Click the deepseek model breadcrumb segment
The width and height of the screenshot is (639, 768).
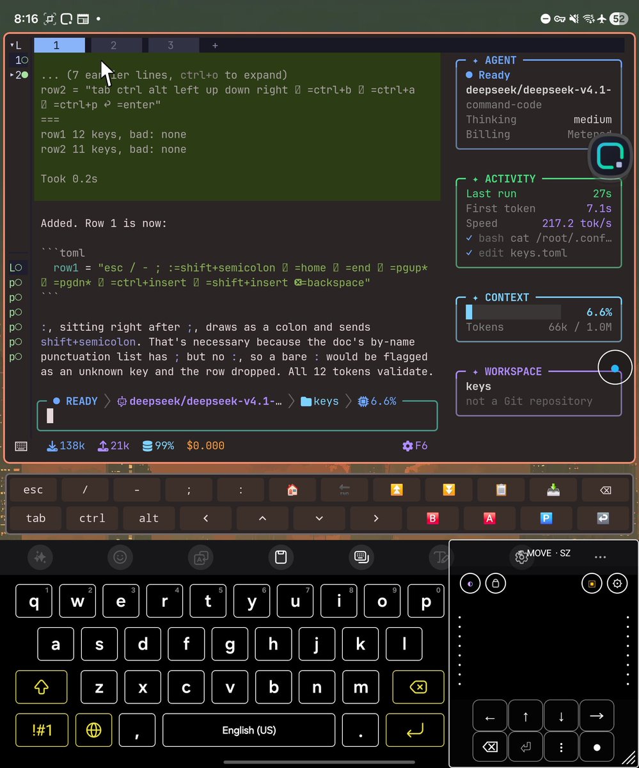[x=200, y=401]
